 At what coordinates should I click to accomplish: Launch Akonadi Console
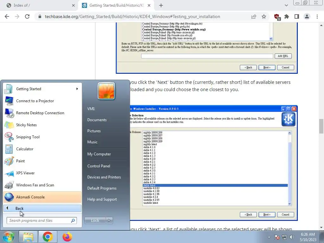tap(42, 197)
